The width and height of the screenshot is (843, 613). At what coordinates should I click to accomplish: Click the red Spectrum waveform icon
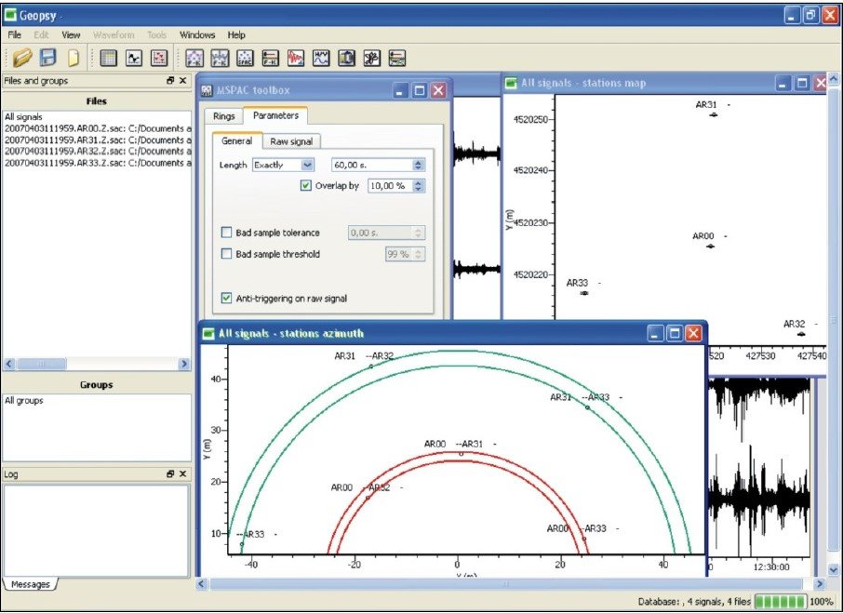(296, 58)
